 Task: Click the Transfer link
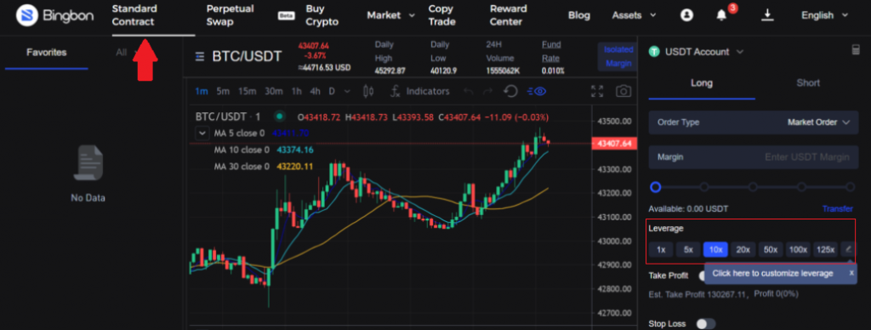837,209
